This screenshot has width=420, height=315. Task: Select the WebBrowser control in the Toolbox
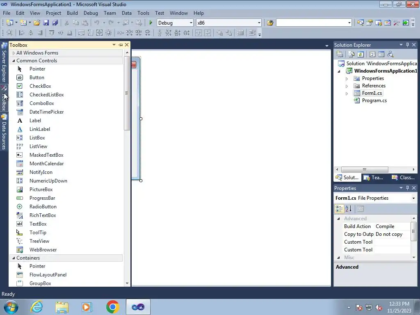(x=66, y=250)
